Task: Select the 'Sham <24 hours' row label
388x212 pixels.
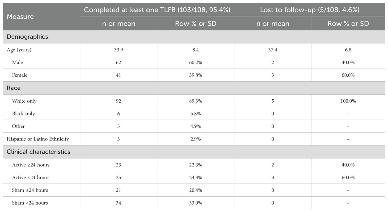Action: pos(30,203)
